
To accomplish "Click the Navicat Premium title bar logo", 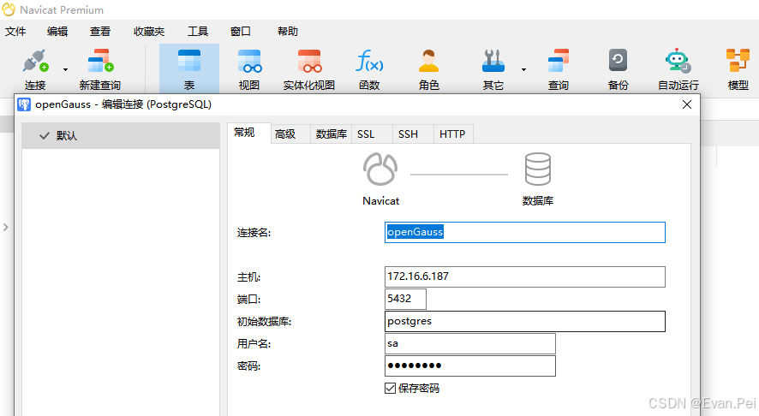I will click(9, 9).
